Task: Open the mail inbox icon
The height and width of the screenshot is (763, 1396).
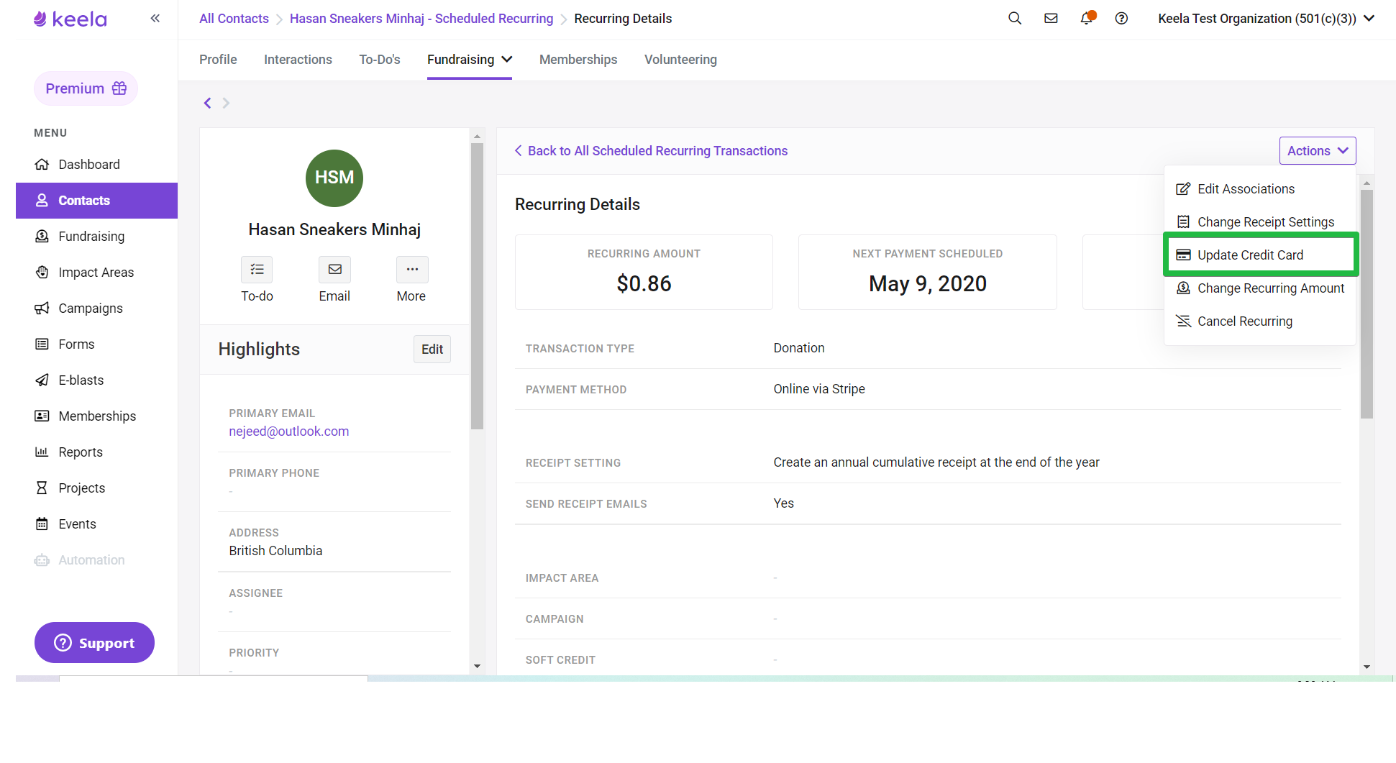Action: 1051,19
